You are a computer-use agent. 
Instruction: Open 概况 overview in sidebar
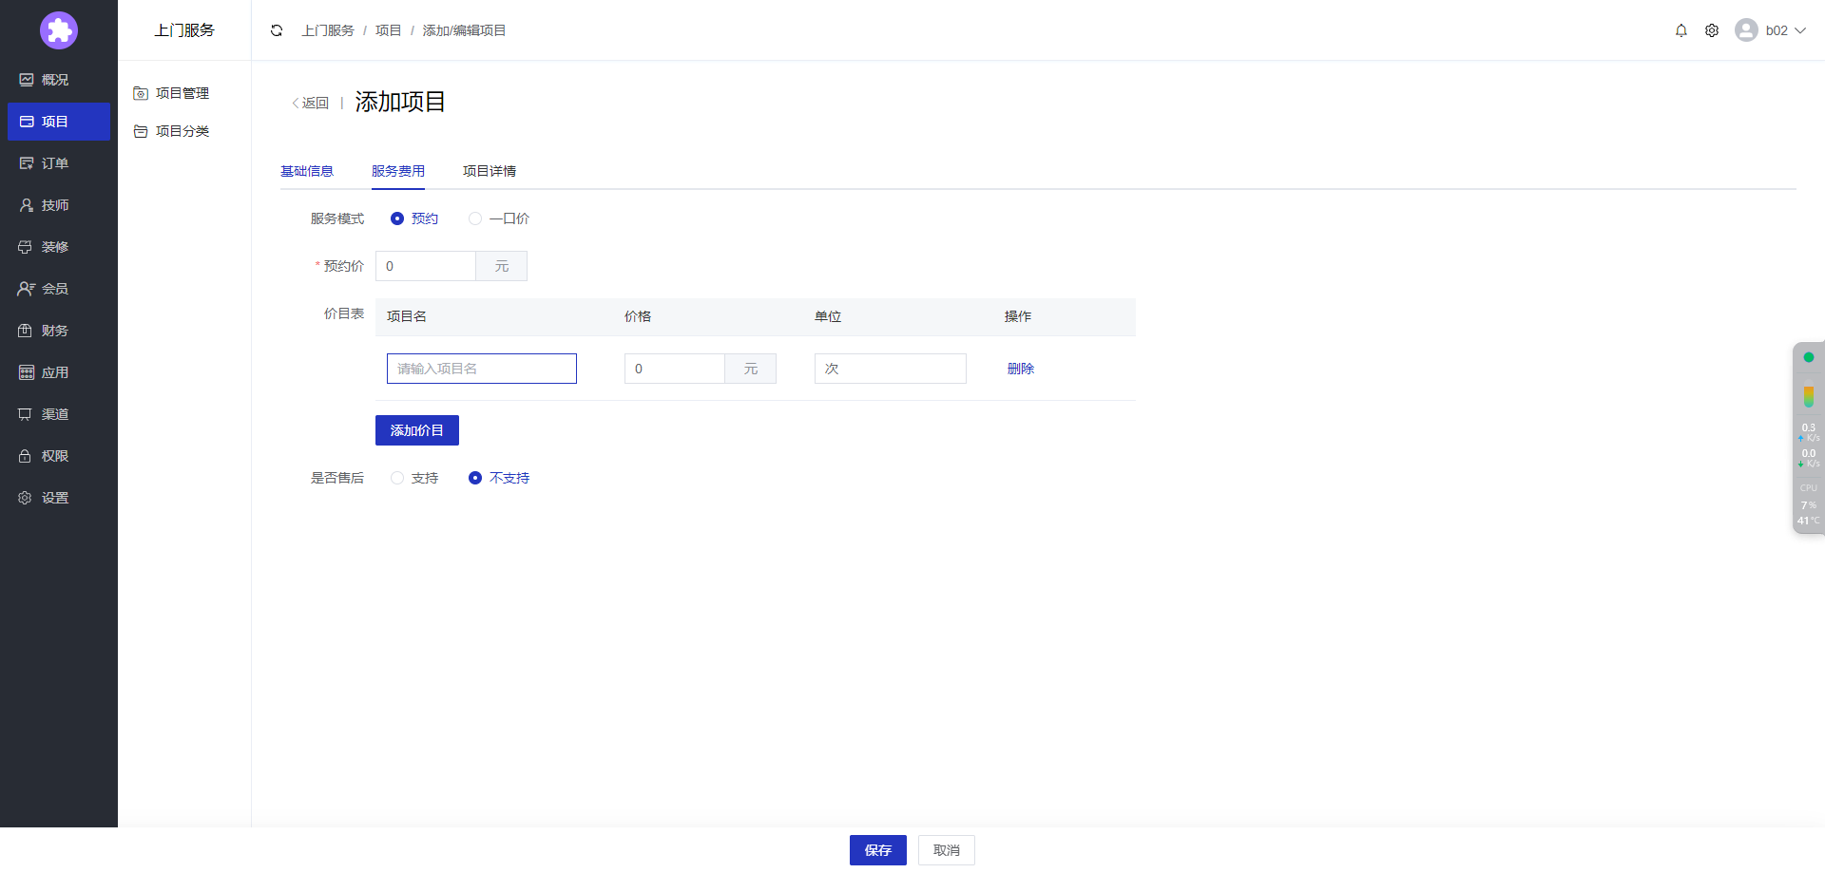point(59,80)
